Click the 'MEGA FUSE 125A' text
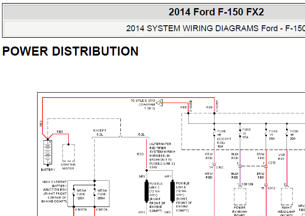 (81, 194)
